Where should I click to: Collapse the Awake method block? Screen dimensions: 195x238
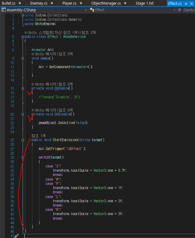(23, 58)
